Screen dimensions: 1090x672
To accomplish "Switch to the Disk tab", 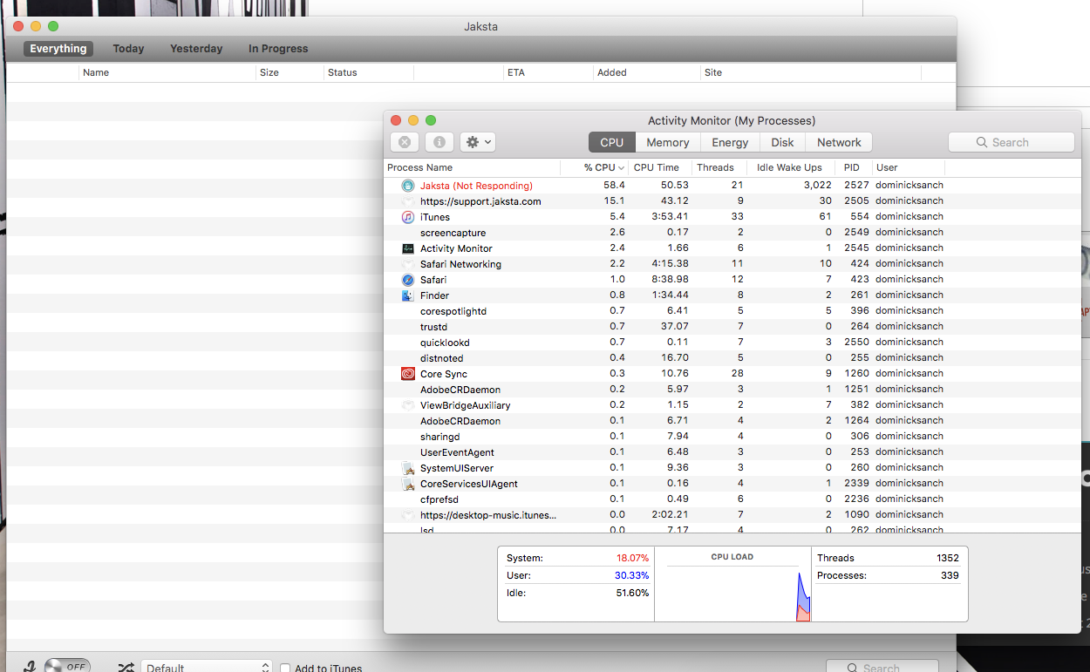I will 782,142.
